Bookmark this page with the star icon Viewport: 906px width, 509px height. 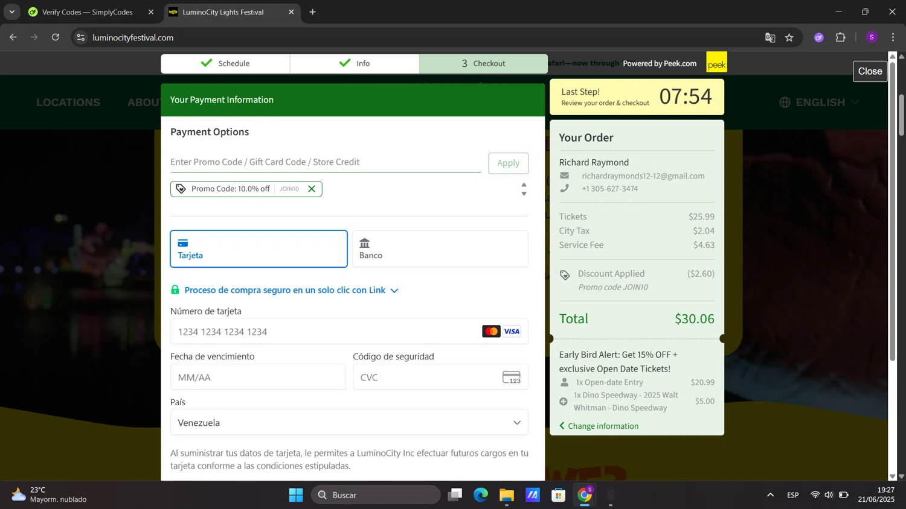tap(789, 37)
